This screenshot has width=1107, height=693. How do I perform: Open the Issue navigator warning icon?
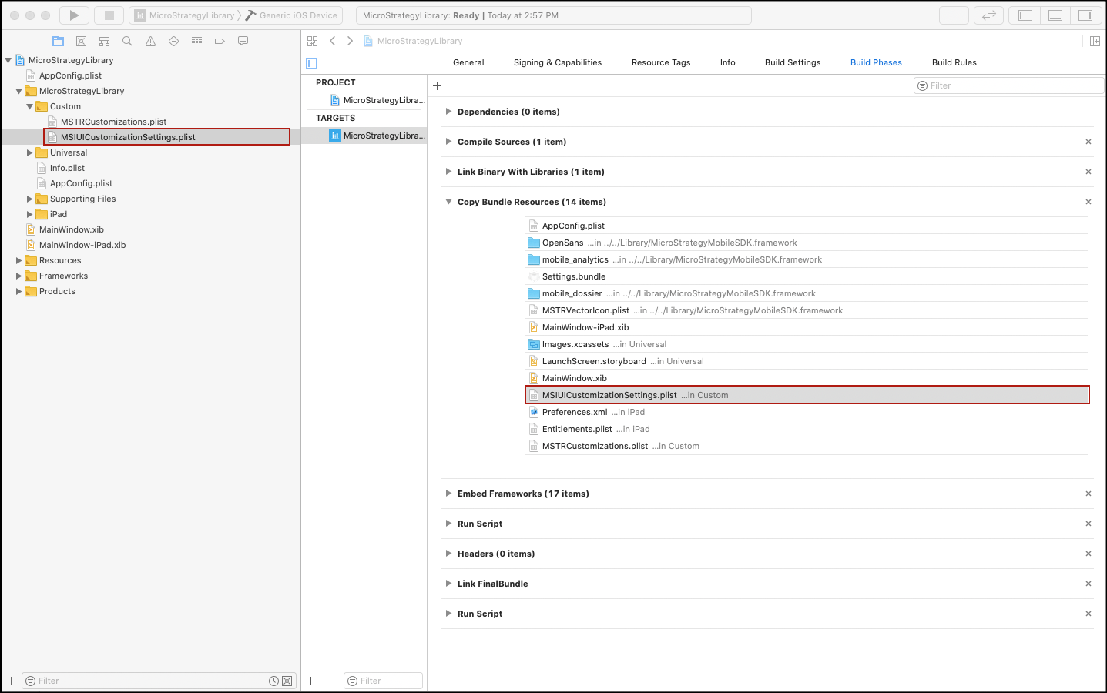150,41
